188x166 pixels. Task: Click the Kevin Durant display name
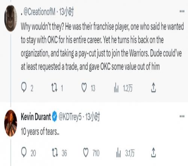[36, 117]
